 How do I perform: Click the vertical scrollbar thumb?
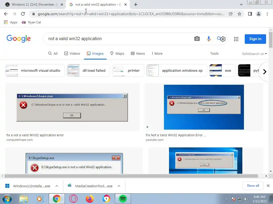271,39
